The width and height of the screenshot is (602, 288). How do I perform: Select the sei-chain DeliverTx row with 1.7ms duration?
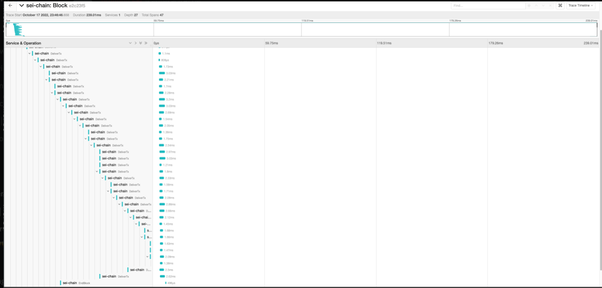(71, 86)
